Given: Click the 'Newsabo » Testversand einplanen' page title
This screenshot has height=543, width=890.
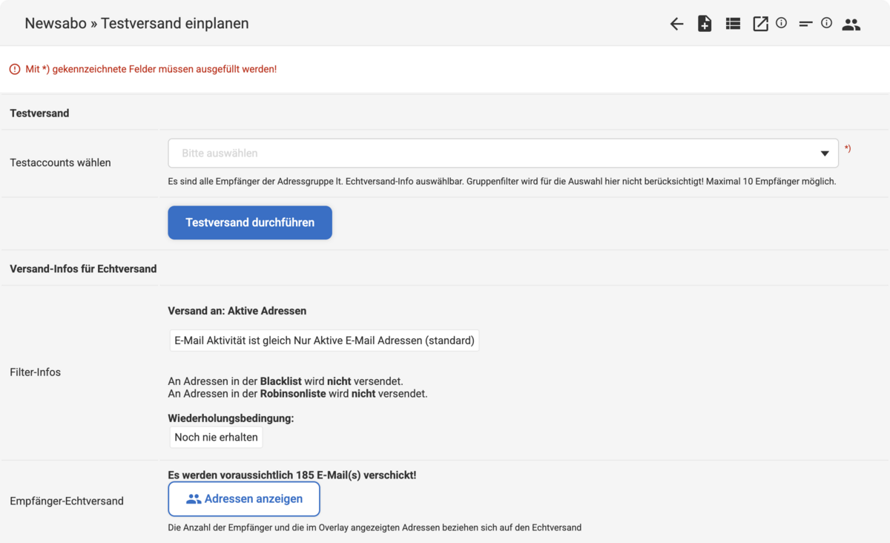Looking at the screenshot, I should pyautogui.click(x=136, y=23).
